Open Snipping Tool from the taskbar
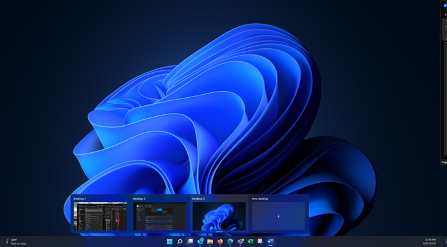 260,241
